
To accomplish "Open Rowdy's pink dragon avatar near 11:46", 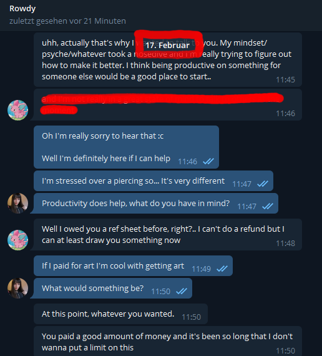I will coord(17,110).
